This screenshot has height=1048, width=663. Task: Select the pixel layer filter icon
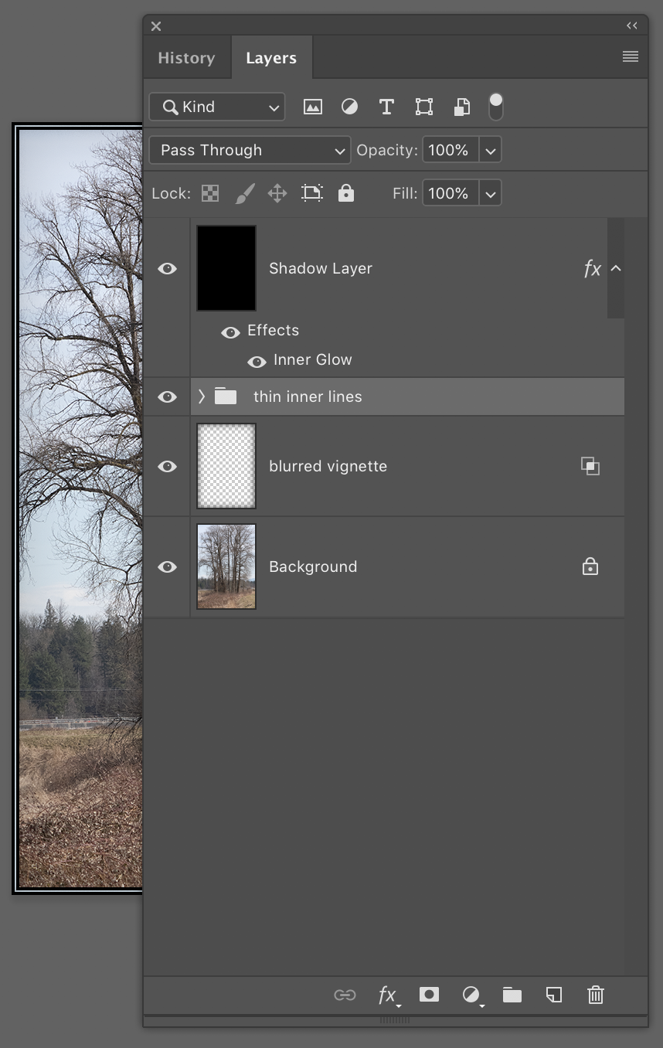[312, 107]
